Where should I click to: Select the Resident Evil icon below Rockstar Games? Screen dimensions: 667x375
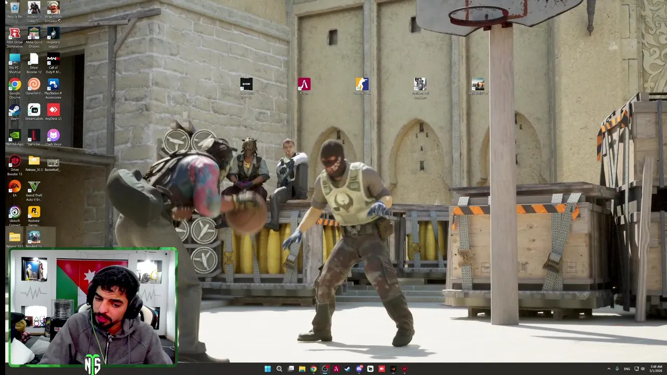click(x=34, y=239)
